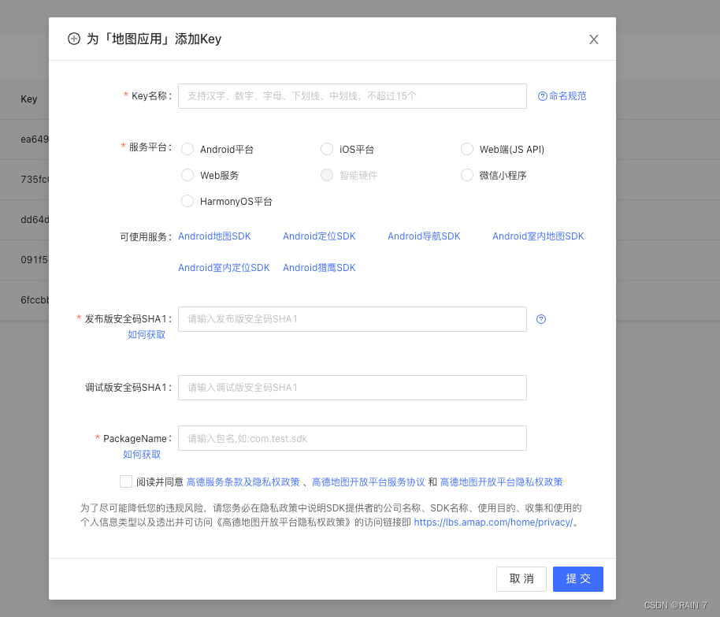Image resolution: width=720 pixels, height=617 pixels.
Task: Click the Key名称 input field
Action: tap(352, 95)
